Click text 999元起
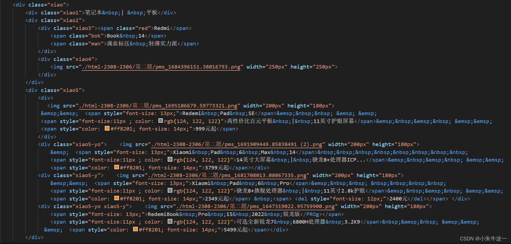This screenshot has height=244, width=511. click(x=206, y=129)
